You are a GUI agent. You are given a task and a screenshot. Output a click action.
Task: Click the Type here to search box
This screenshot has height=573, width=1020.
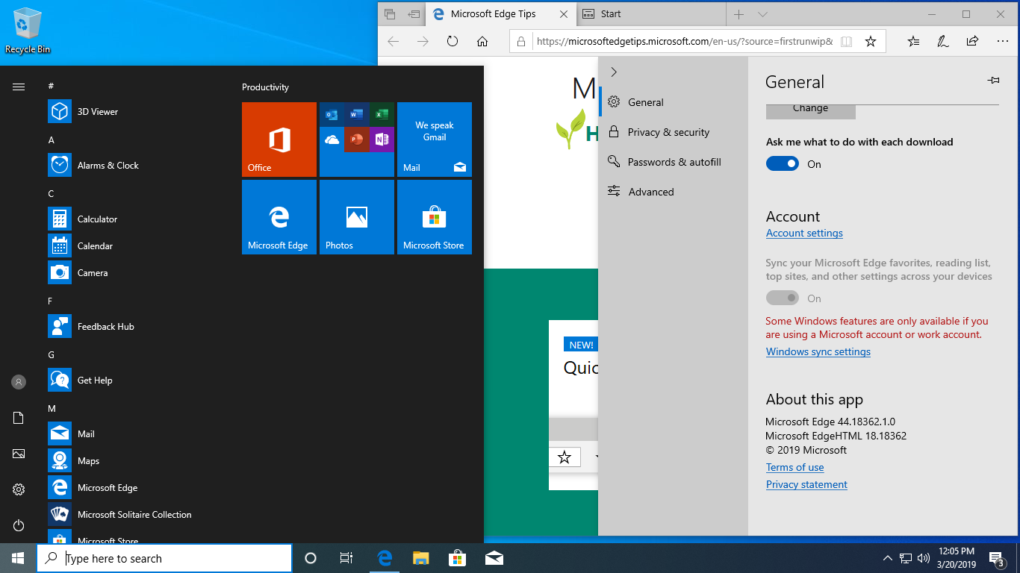coord(164,558)
